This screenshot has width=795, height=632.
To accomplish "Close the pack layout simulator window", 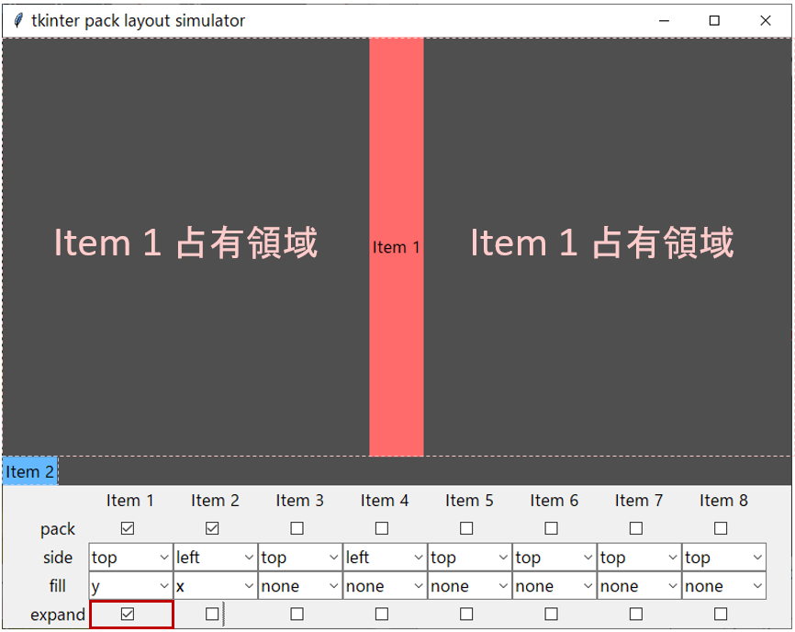I will (765, 21).
